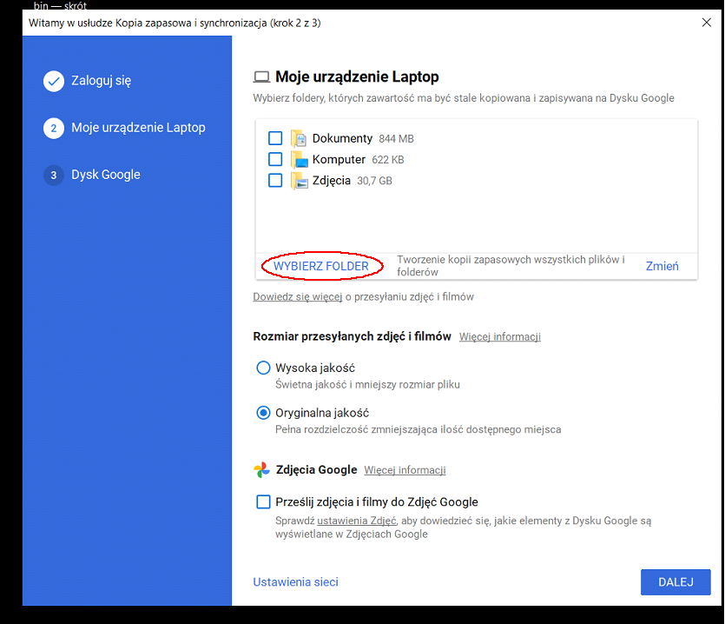Image resolution: width=725 pixels, height=624 pixels.
Task: Close the Kopia zapasowa i synchronizacja window
Action: tap(706, 23)
